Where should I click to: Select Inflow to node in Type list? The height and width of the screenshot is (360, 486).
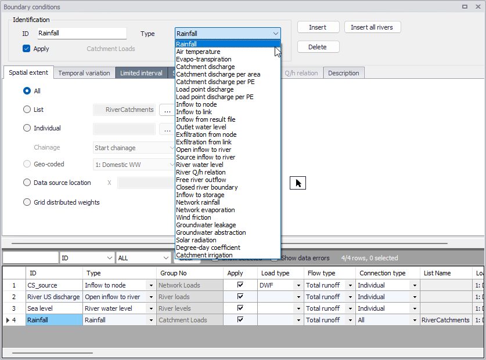coord(228,104)
